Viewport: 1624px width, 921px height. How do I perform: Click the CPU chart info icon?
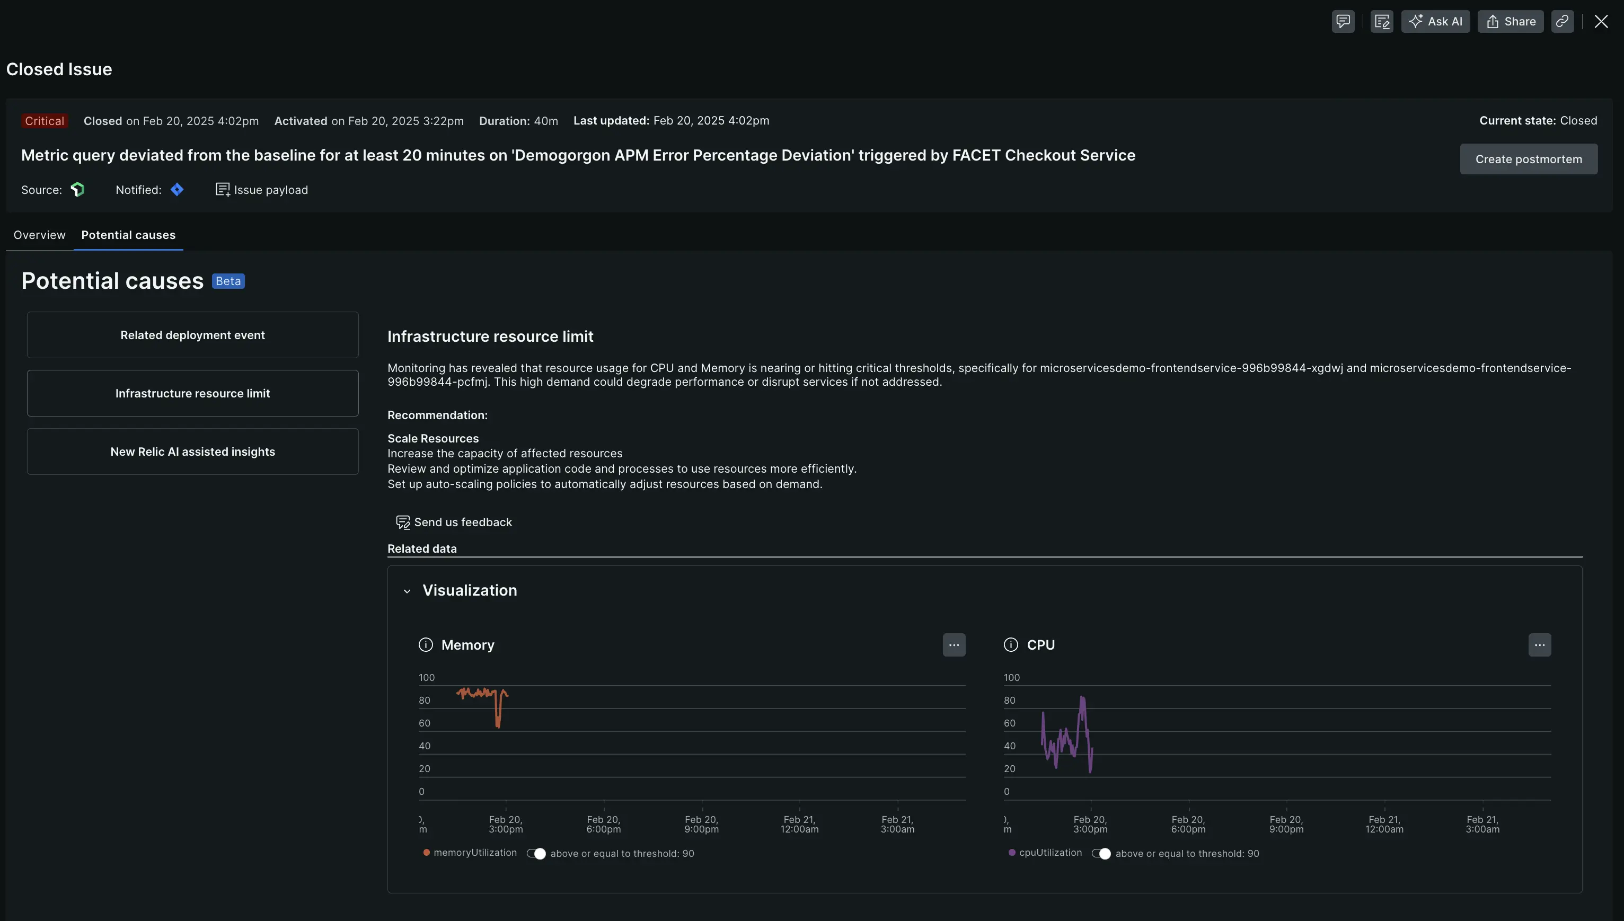(1011, 644)
